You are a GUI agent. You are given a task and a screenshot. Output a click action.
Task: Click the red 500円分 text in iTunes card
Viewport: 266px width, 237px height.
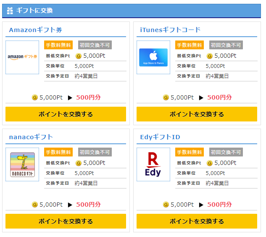pos(219,97)
